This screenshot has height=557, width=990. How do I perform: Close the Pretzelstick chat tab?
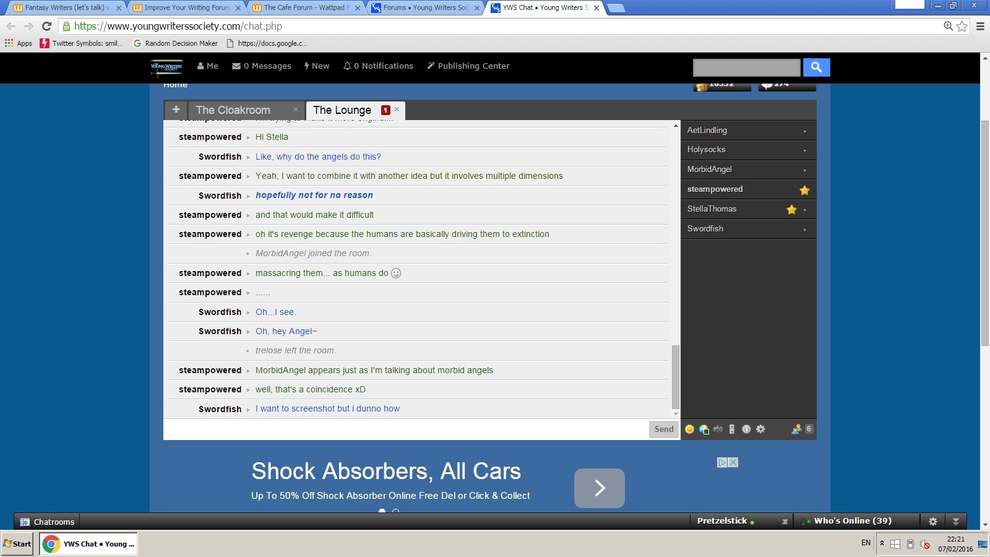[x=785, y=522]
